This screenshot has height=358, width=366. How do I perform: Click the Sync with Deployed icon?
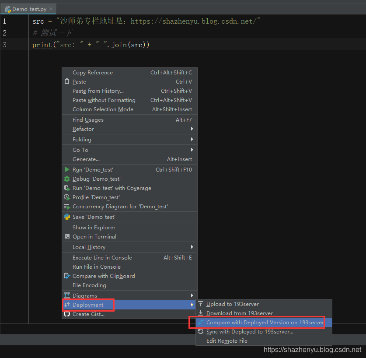click(201, 331)
